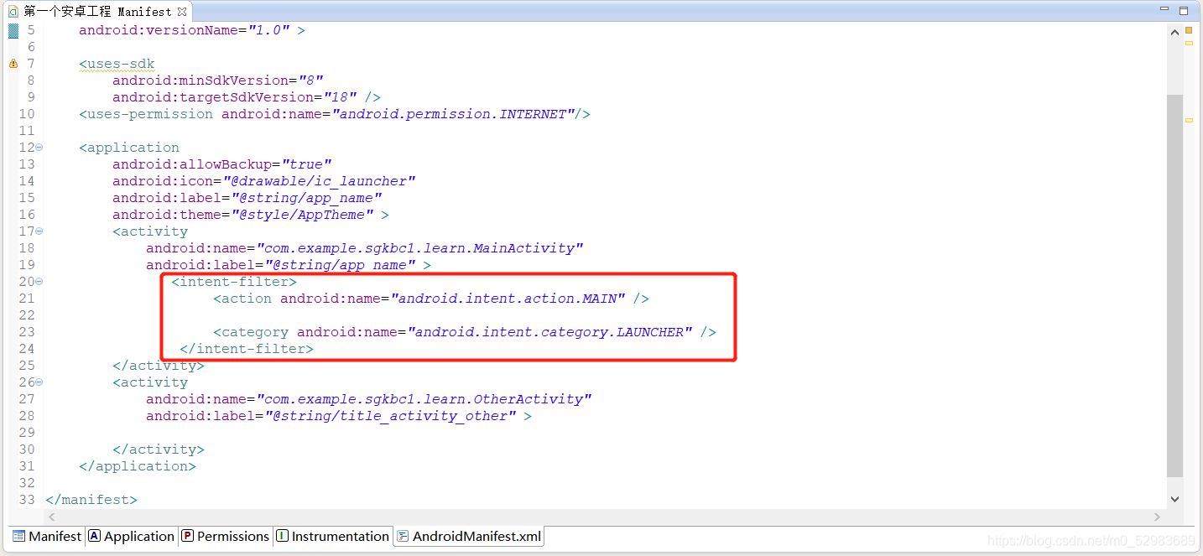The height and width of the screenshot is (556, 1203).
Task: Click the android:versionName="1.0" line
Action: 192,30
